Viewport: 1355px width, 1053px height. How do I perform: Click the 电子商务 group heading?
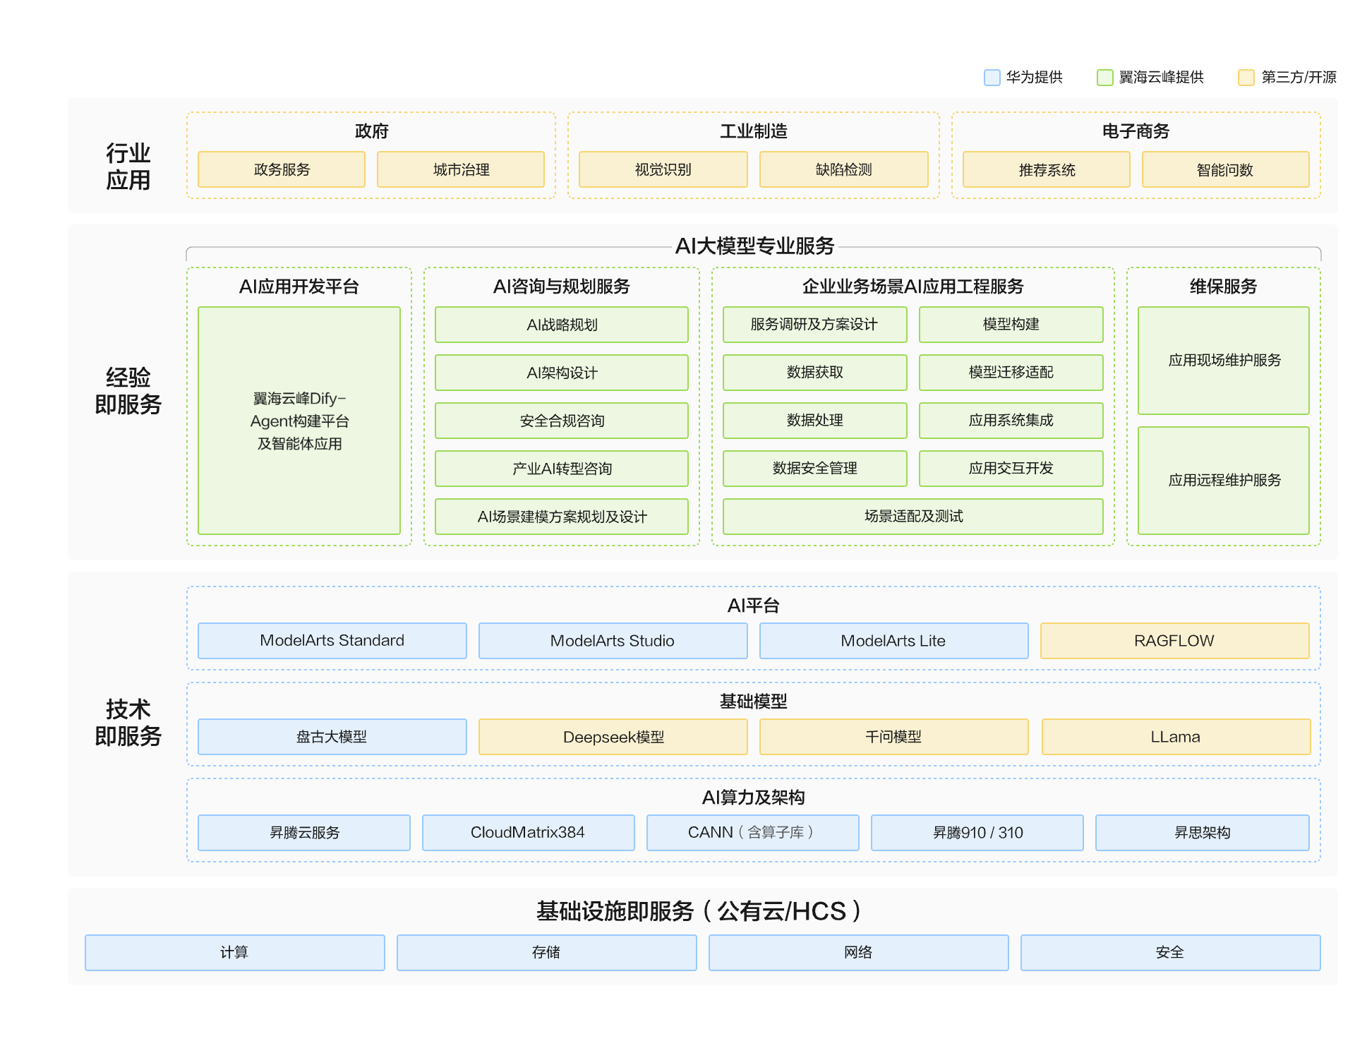coord(1136,131)
